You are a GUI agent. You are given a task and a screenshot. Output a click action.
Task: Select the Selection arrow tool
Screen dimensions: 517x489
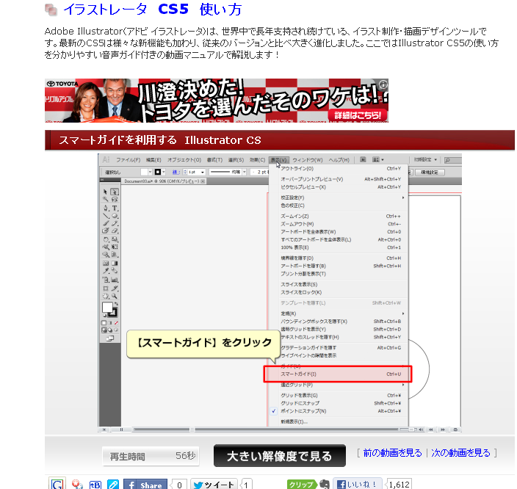tap(105, 192)
